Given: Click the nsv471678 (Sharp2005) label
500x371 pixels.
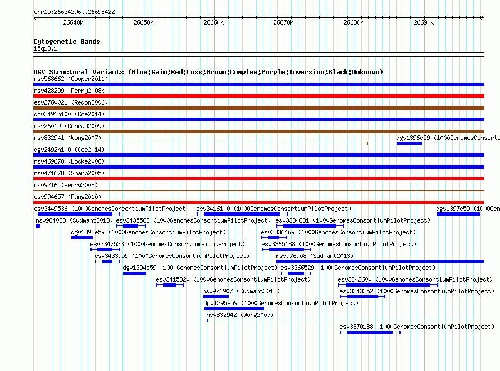Looking at the screenshot, I should tap(69, 173).
